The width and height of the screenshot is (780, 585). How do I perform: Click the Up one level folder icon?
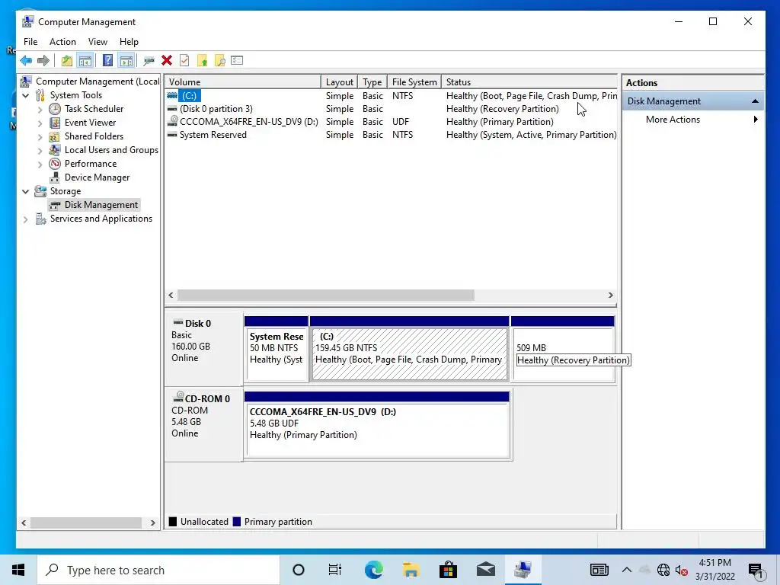67,61
